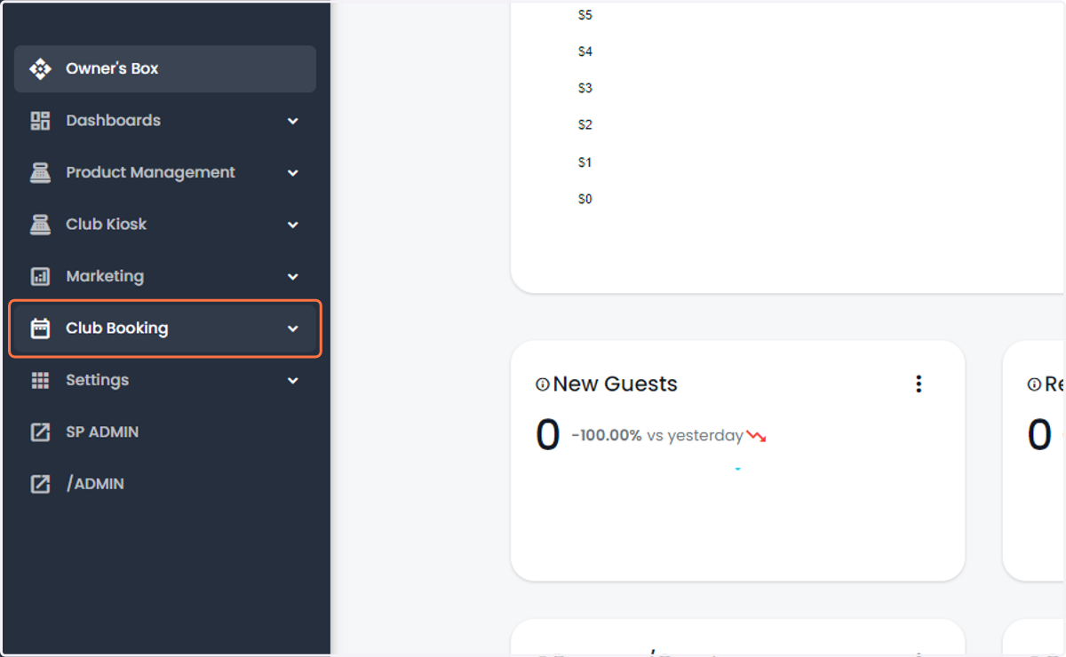The height and width of the screenshot is (657, 1066).
Task: Click the New Guests card title
Action: tap(615, 384)
